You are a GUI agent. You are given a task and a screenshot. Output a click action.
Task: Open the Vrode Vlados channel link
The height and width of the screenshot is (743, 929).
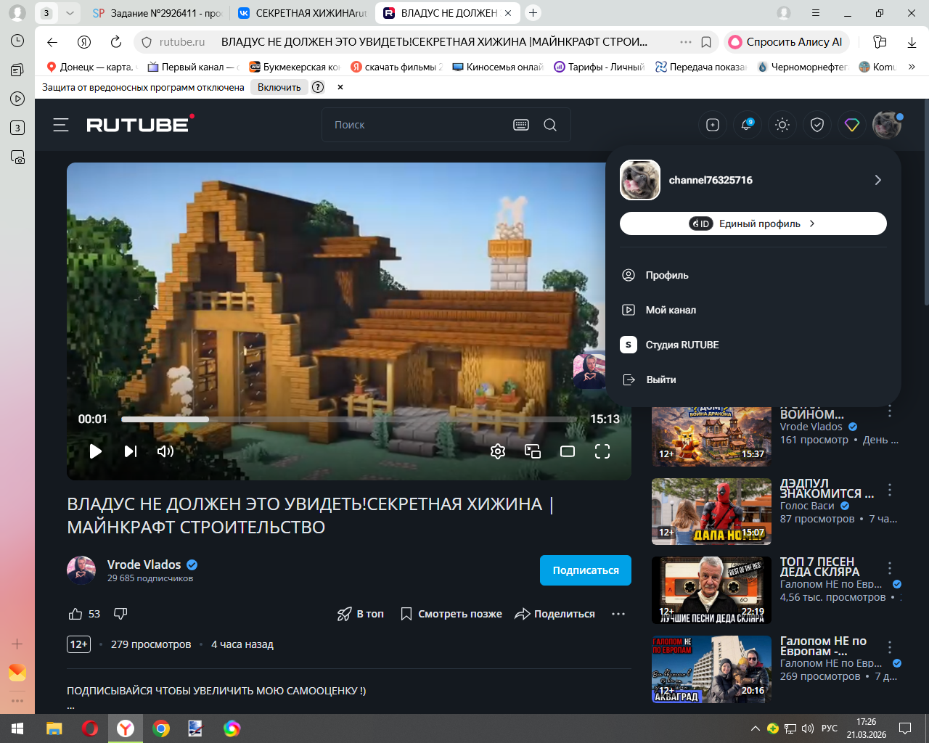point(144,565)
